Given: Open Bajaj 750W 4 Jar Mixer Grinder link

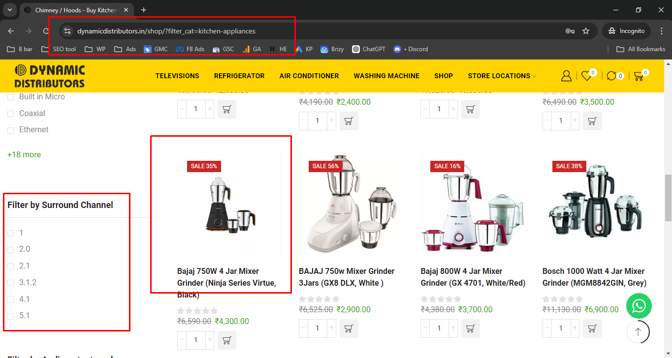Looking at the screenshot, I should [x=227, y=283].
